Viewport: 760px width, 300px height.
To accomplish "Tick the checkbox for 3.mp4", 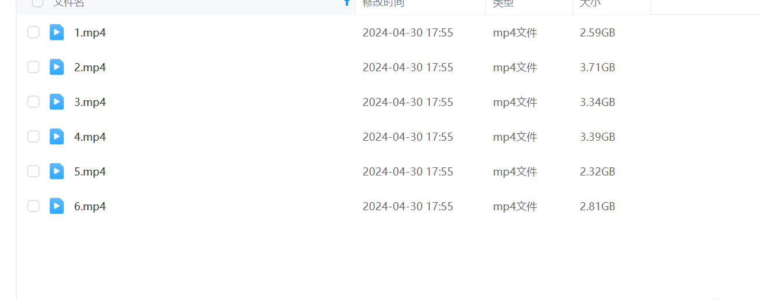I will pos(34,102).
